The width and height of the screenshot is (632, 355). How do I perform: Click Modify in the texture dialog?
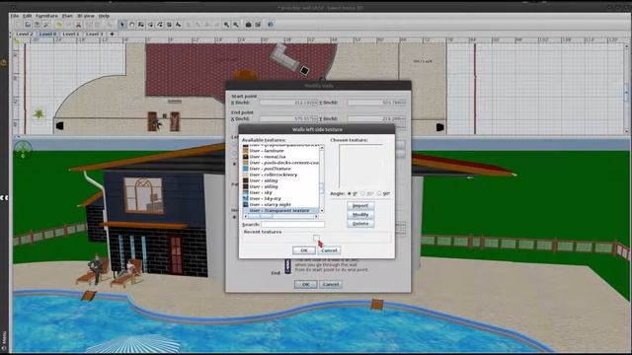pos(360,215)
